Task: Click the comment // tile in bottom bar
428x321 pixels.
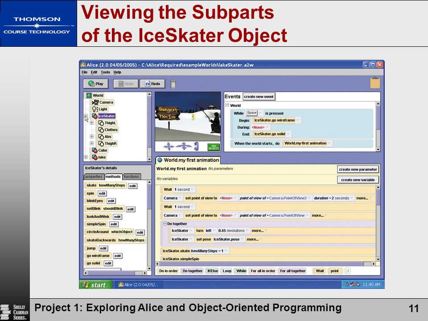Action: [x=347, y=271]
